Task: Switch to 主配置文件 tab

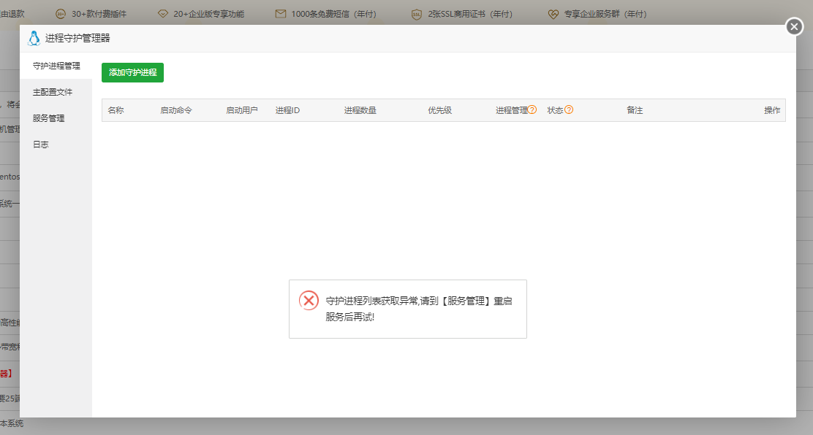Action: point(56,92)
